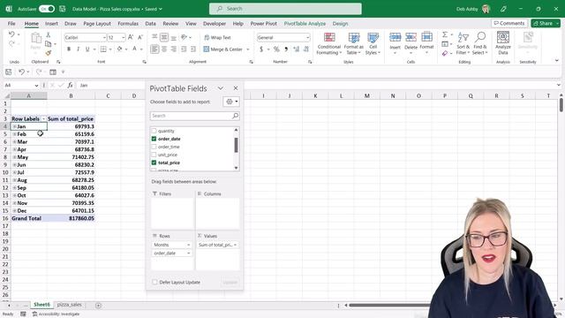Close the PivotTable Fields pane
The image size is (565, 318).
pos(236,88)
